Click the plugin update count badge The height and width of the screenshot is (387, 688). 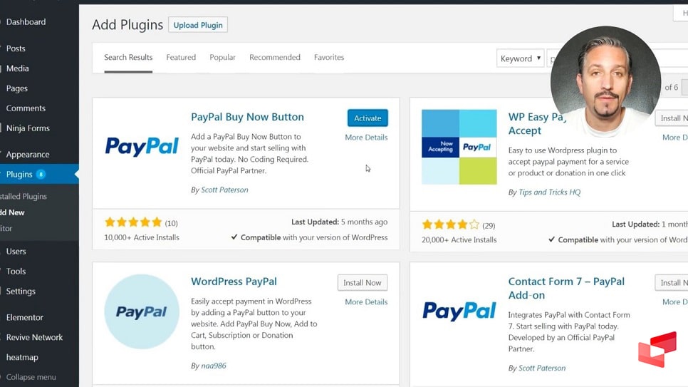click(41, 175)
